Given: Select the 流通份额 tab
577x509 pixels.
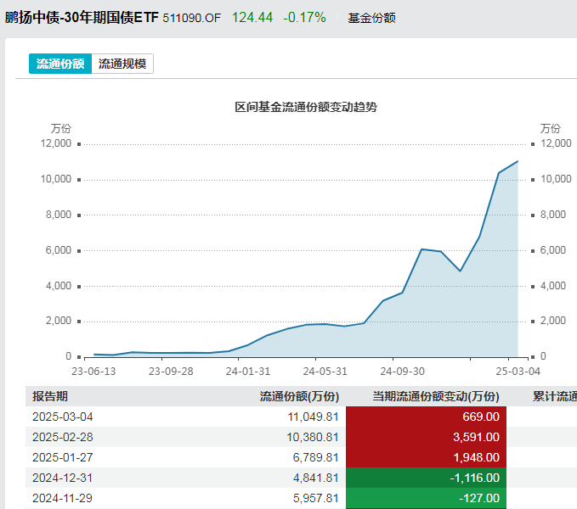Looking at the screenshot, I should [x=60, y=64].
